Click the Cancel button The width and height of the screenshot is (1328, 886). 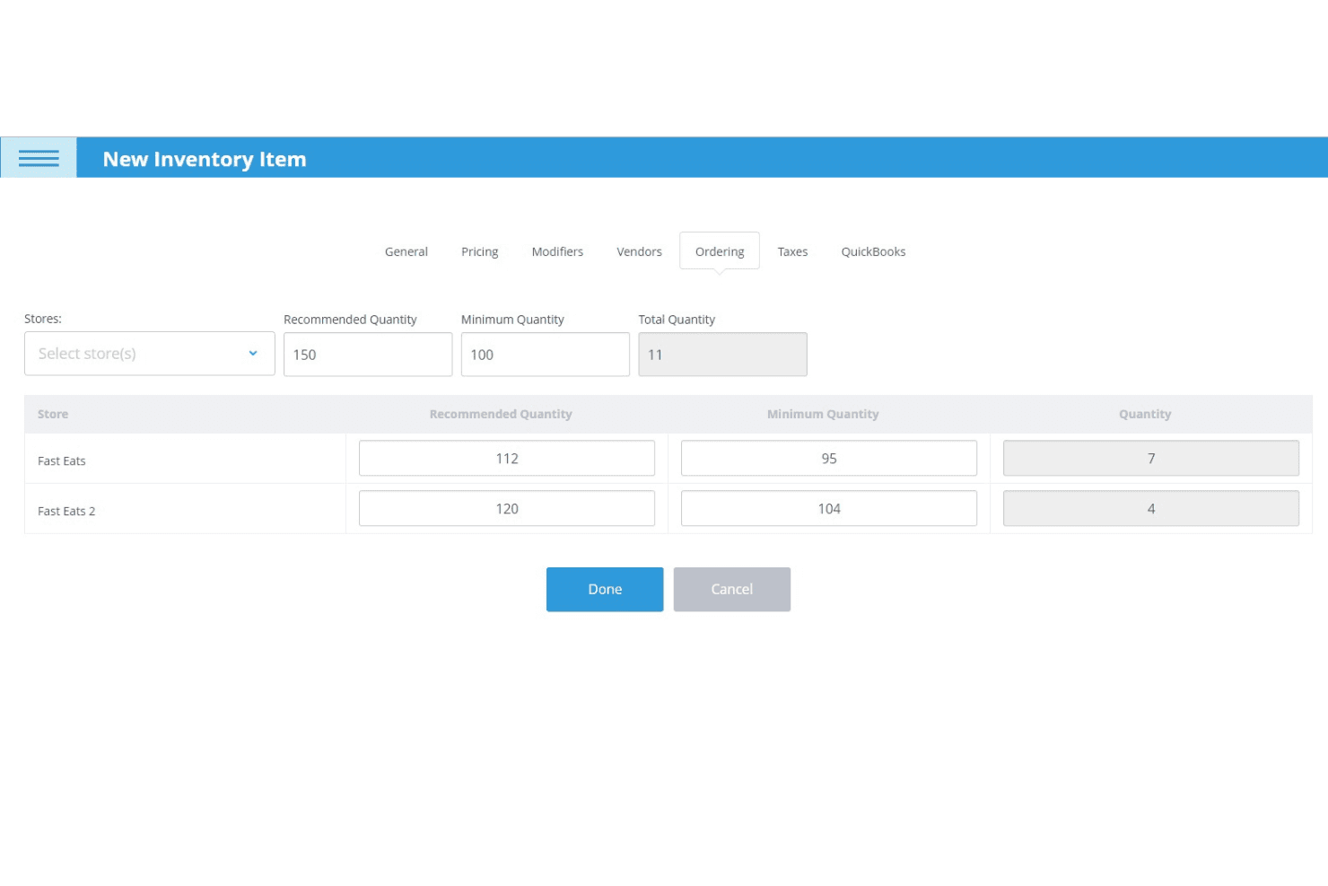tap(732, 590)
